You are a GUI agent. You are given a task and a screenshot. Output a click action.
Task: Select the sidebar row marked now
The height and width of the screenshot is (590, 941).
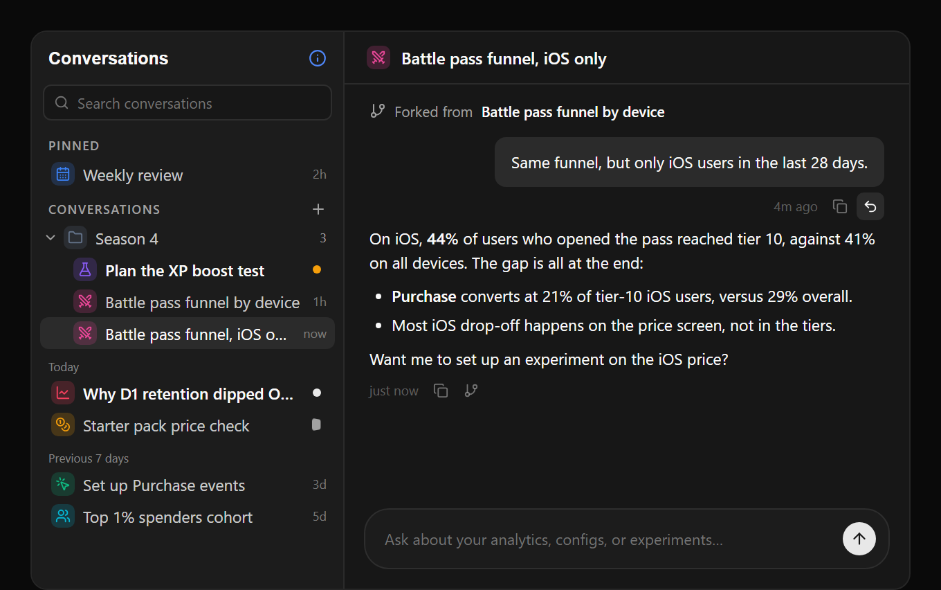[x=188, y=334]
